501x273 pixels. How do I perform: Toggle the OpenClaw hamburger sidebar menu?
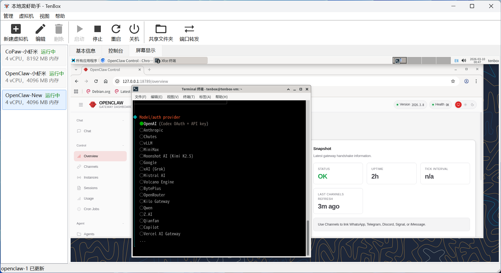pyautogui.click(x=81, y=105)
